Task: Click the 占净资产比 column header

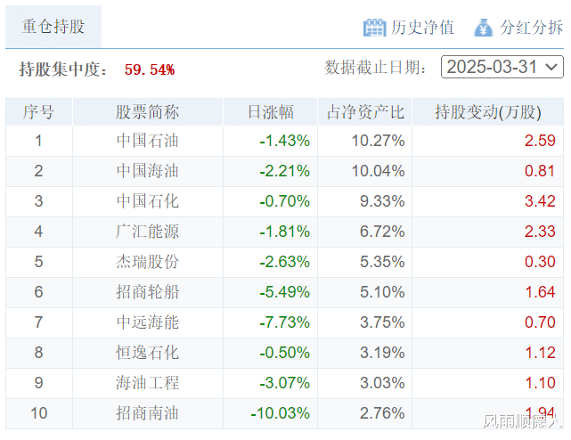Action: (x=365, y=112)
